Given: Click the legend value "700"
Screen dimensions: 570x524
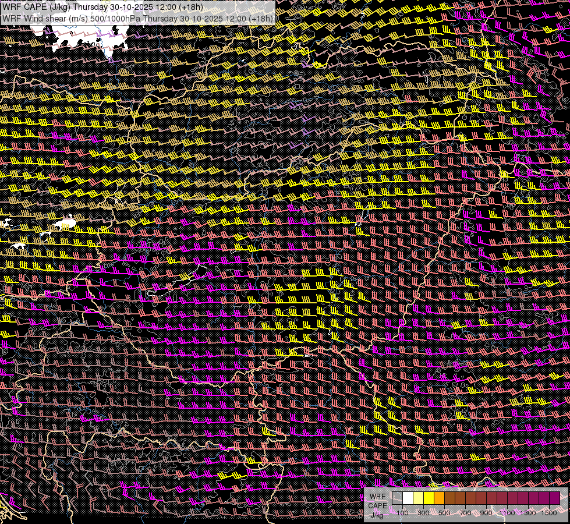Looking at the screenshot, I should pyautogui.click(x=465, y=513).
